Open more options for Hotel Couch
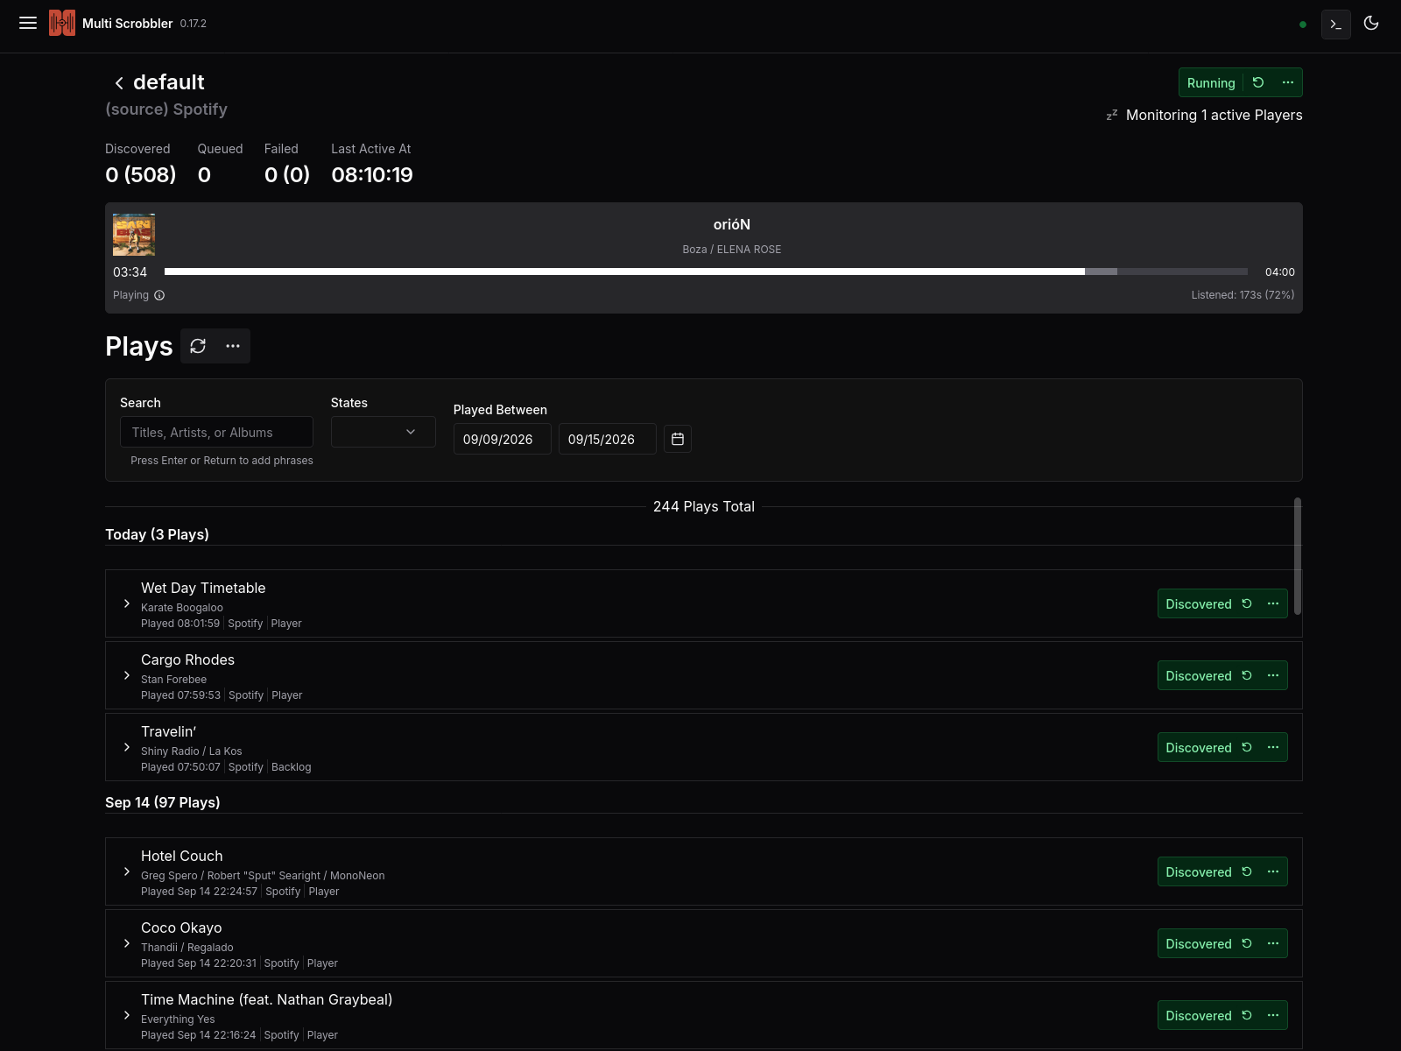Screen dimensions: 1401x1051 point(1273,871)
